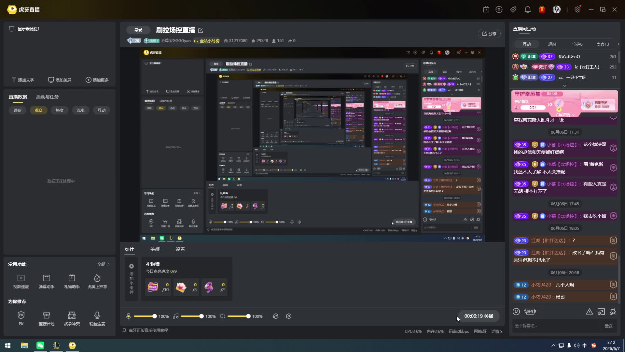Mute the music audio

click(x=176, y=316)
